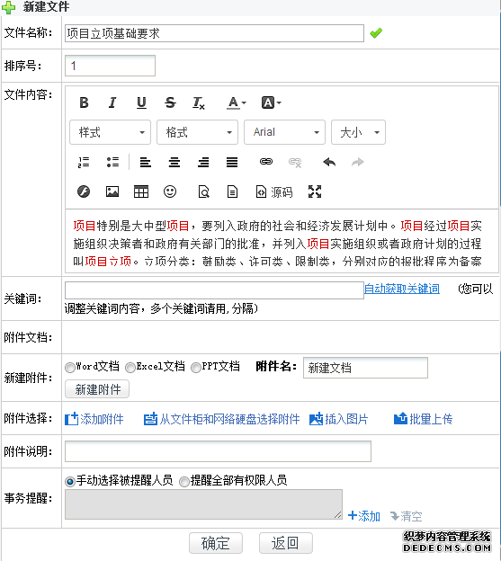This screenshot has width=501, height=561.
Task: Toggle bold formatting in editor
Action: [x=84, y=102]
